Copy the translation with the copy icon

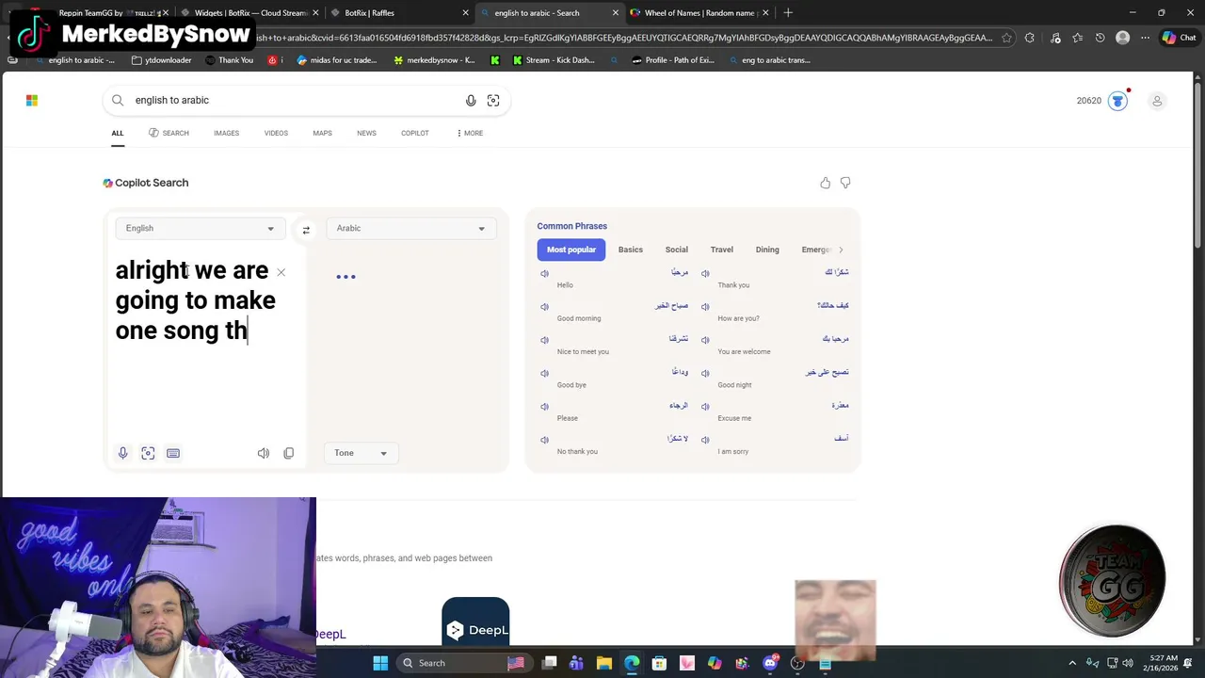(289, 453)
